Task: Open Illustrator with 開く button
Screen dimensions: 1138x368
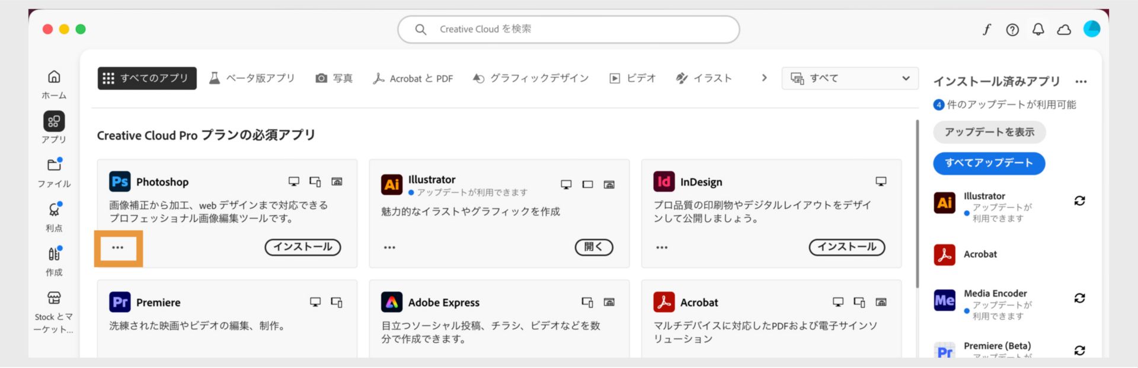Action: (x=594, y=247)
